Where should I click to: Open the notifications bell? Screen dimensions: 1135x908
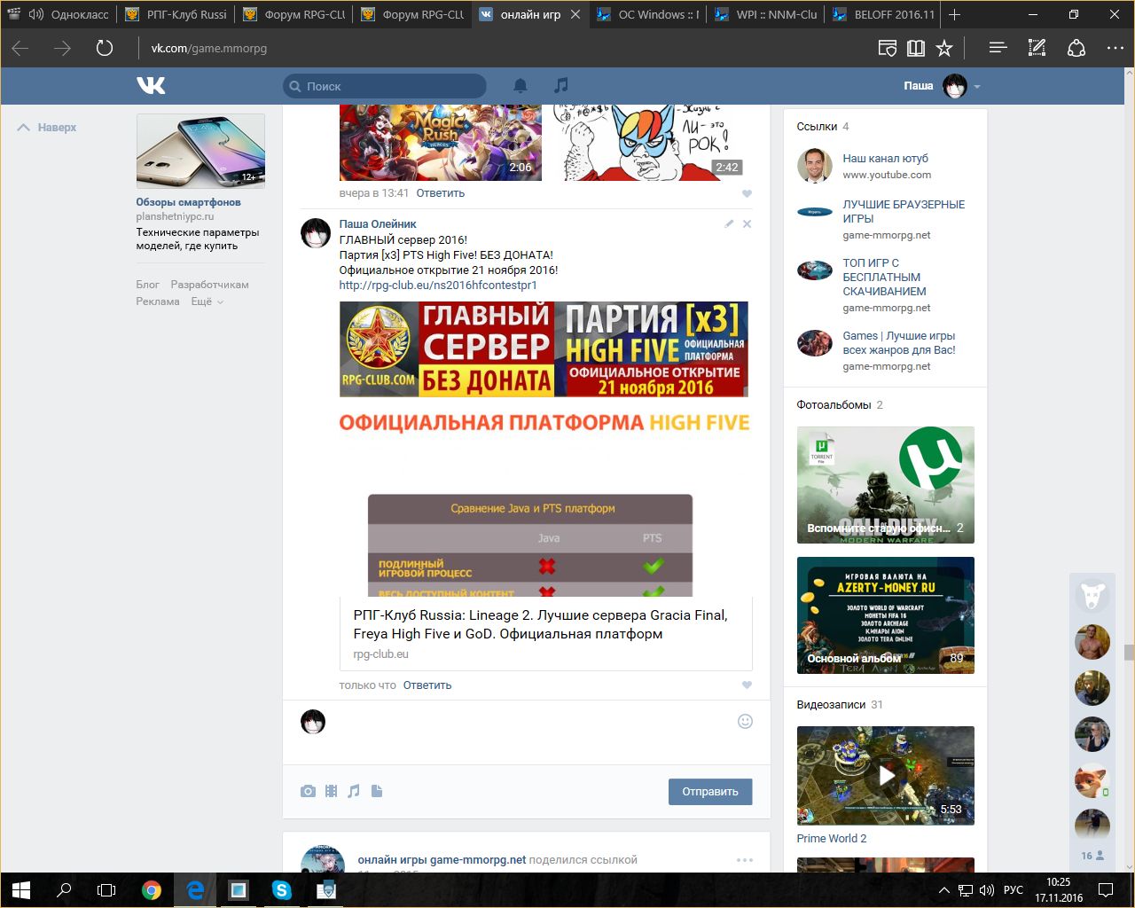(x=521, y=85)
